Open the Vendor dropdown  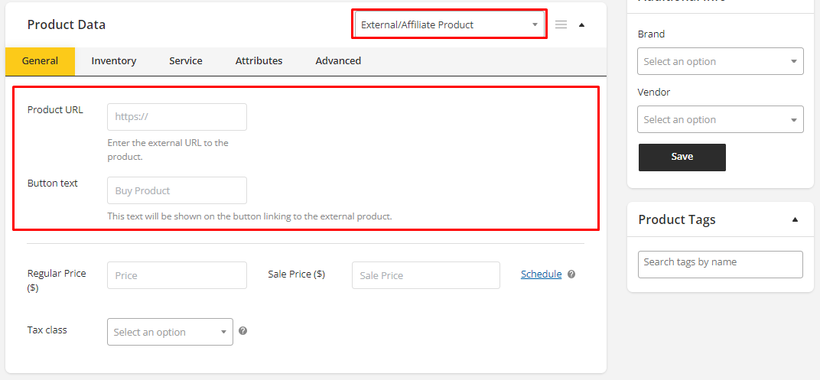click(x=720, y=119)
